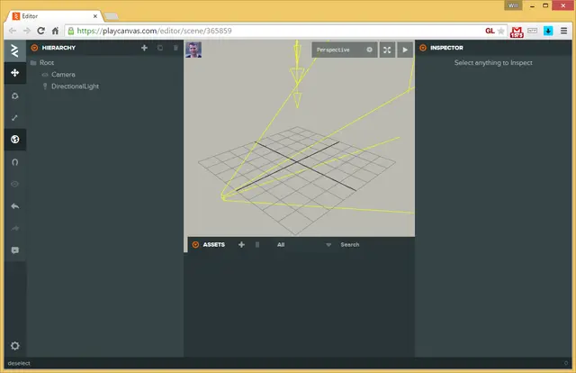Add new asset with plus icon
Viewport: 576px width, 373px height.
coord(241,245)
